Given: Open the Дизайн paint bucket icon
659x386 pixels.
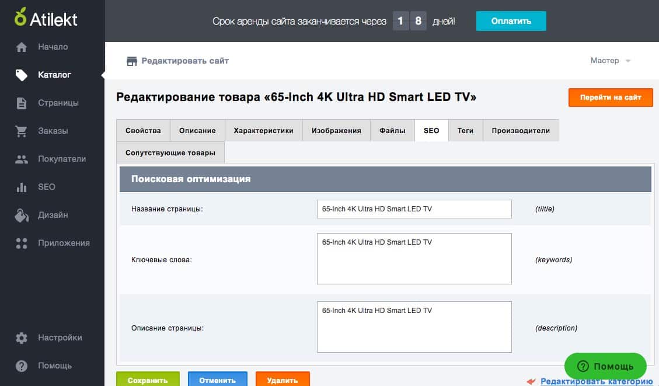Looking at the screenshot, I should (x=22, y=215).
